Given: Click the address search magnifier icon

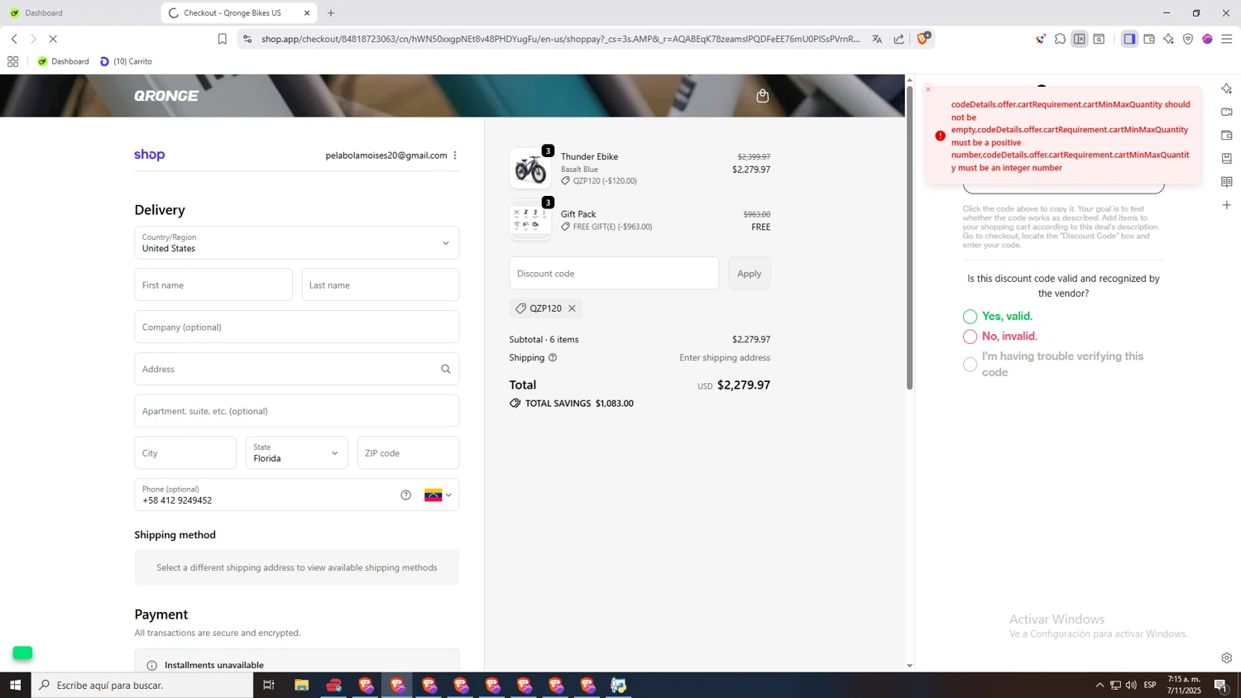Looking at the screenshot, I should (446, 369).
